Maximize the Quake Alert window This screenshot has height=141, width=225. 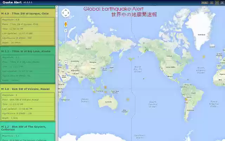(217, 2)
